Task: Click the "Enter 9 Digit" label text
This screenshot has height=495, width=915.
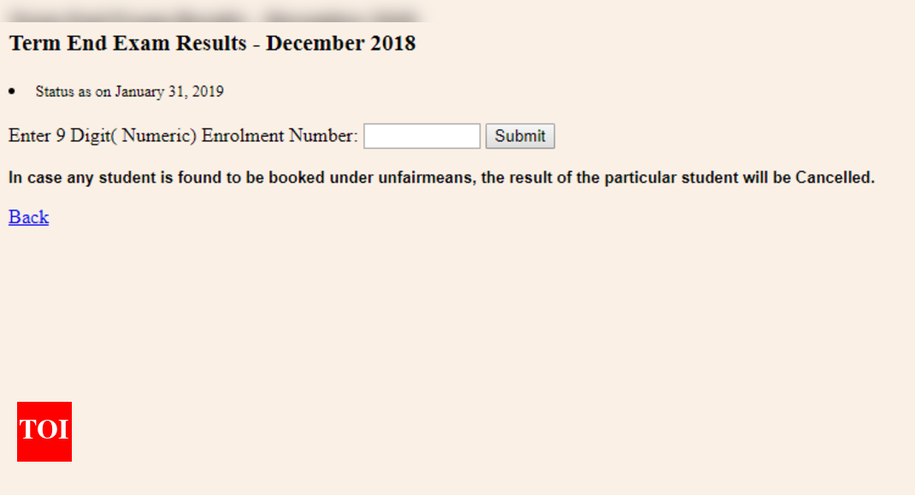Action: click(x=59, y=136)
